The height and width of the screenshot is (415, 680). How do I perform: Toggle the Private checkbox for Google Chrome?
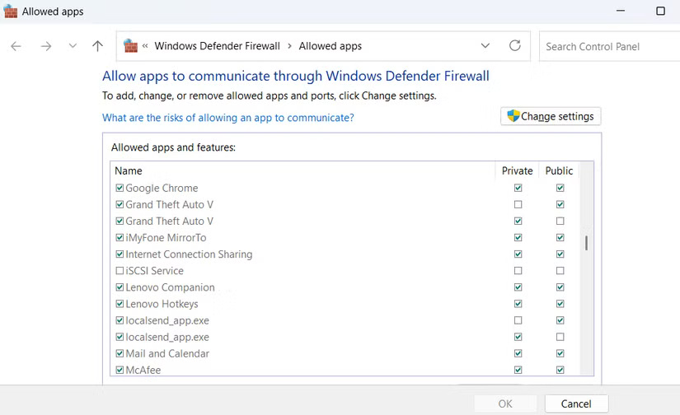[518, 189]
